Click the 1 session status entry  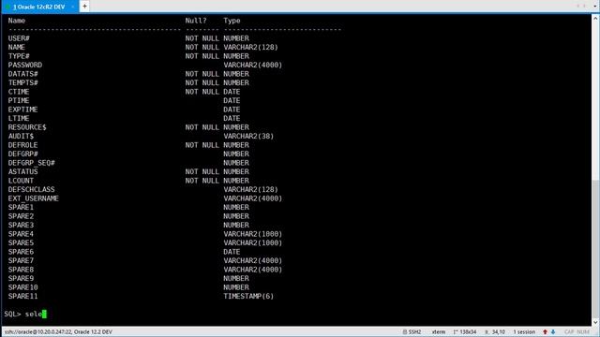[524, 332]
